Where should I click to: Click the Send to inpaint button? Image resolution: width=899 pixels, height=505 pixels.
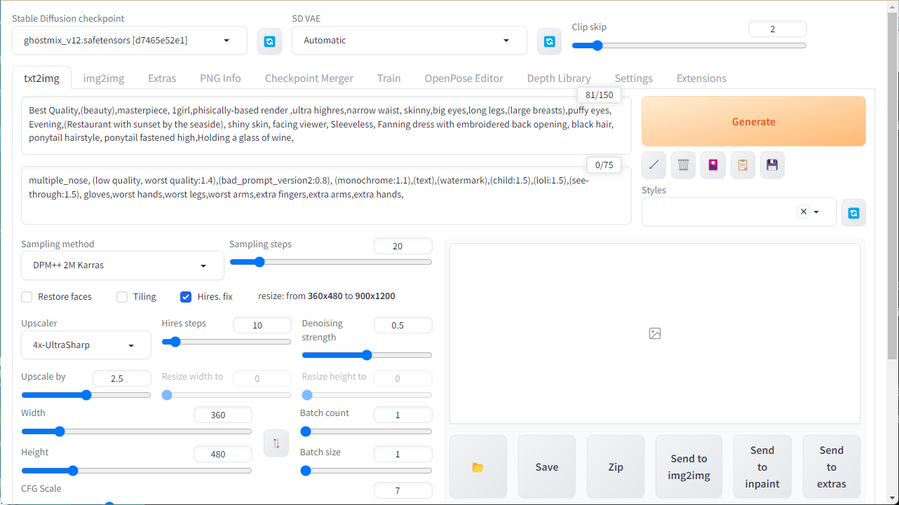[x=762, y=467]
